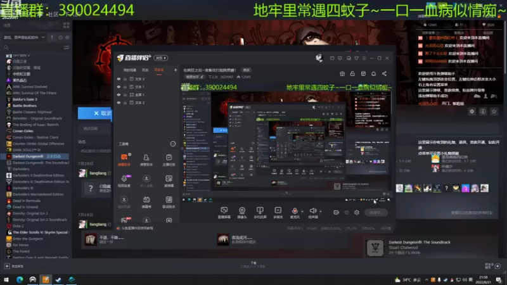Open Steam game info icon
507x285 pixels.
[483, 111]
